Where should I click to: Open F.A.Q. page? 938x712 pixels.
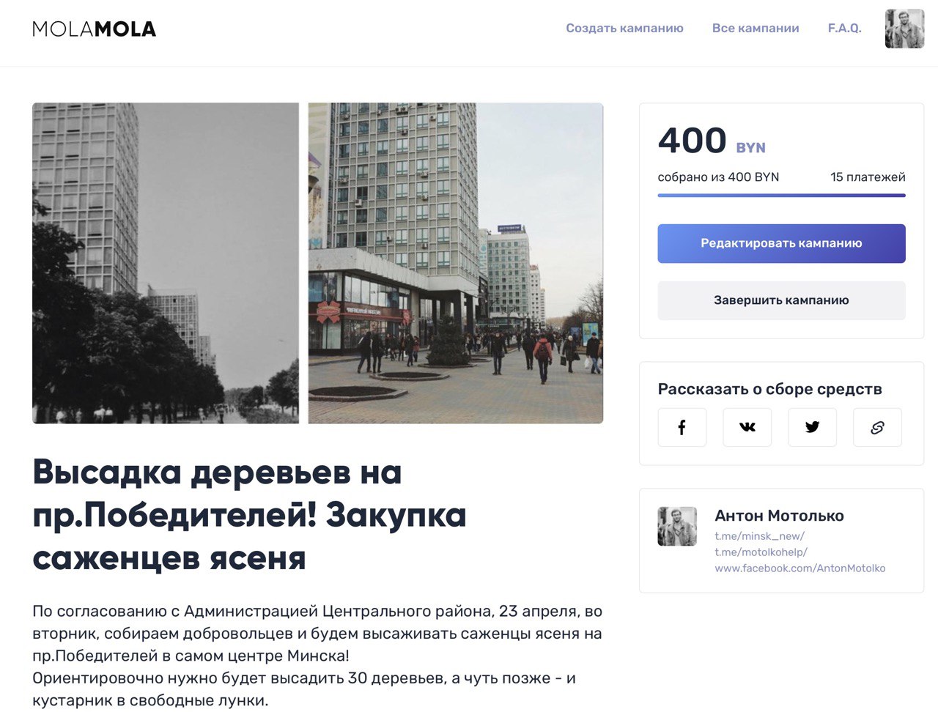tap(844, 28)
